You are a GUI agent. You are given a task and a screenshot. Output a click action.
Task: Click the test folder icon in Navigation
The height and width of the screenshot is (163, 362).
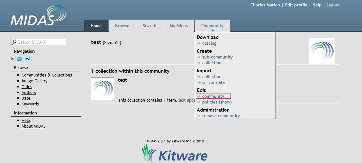(x=19, y=59)
